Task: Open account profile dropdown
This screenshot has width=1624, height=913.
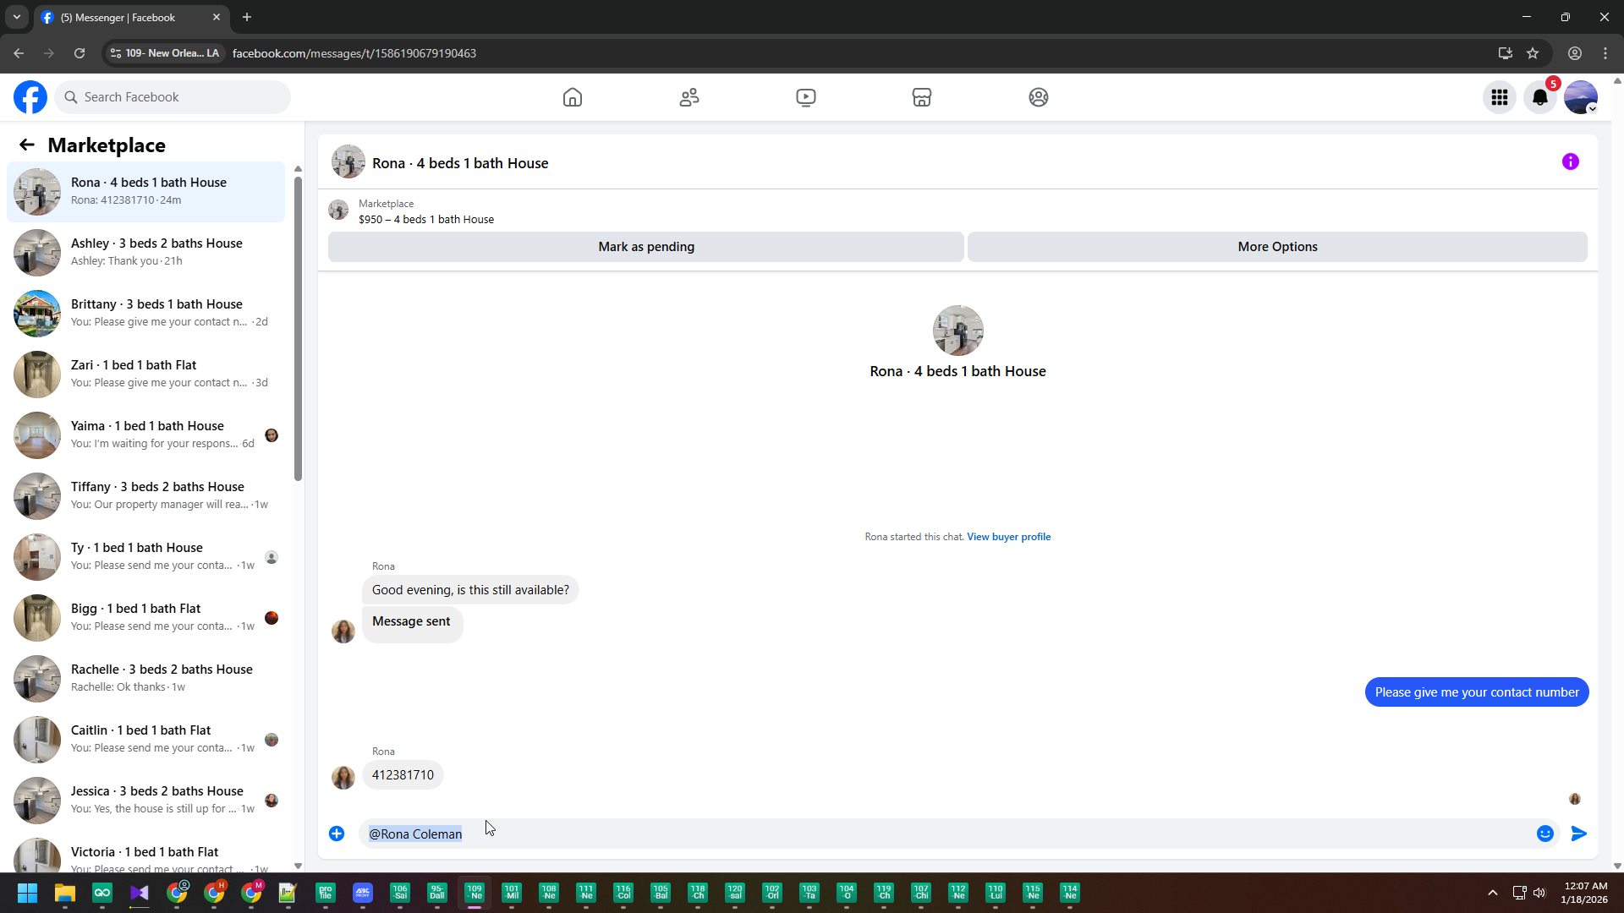Action: tap(1581, 97)
